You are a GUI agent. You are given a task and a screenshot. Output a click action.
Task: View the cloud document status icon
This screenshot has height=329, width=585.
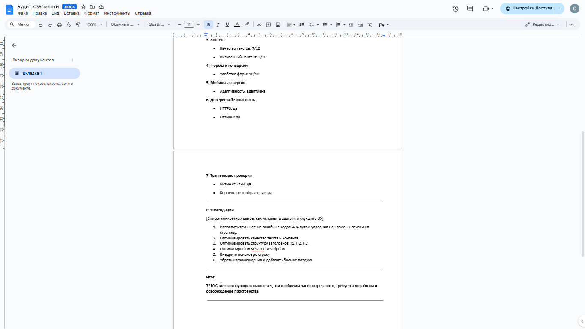coord(101,7)
